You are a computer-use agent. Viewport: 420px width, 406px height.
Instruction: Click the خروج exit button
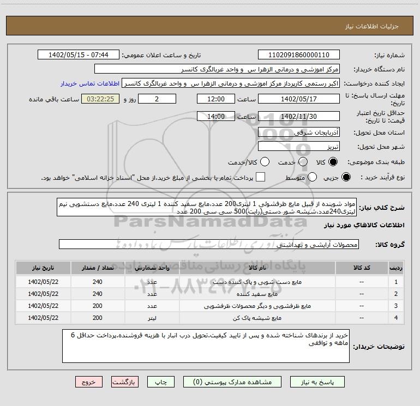(89, 382)
